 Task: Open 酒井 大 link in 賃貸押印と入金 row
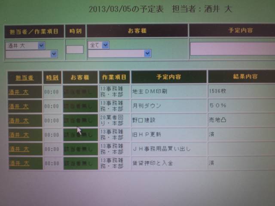(19, 163)
